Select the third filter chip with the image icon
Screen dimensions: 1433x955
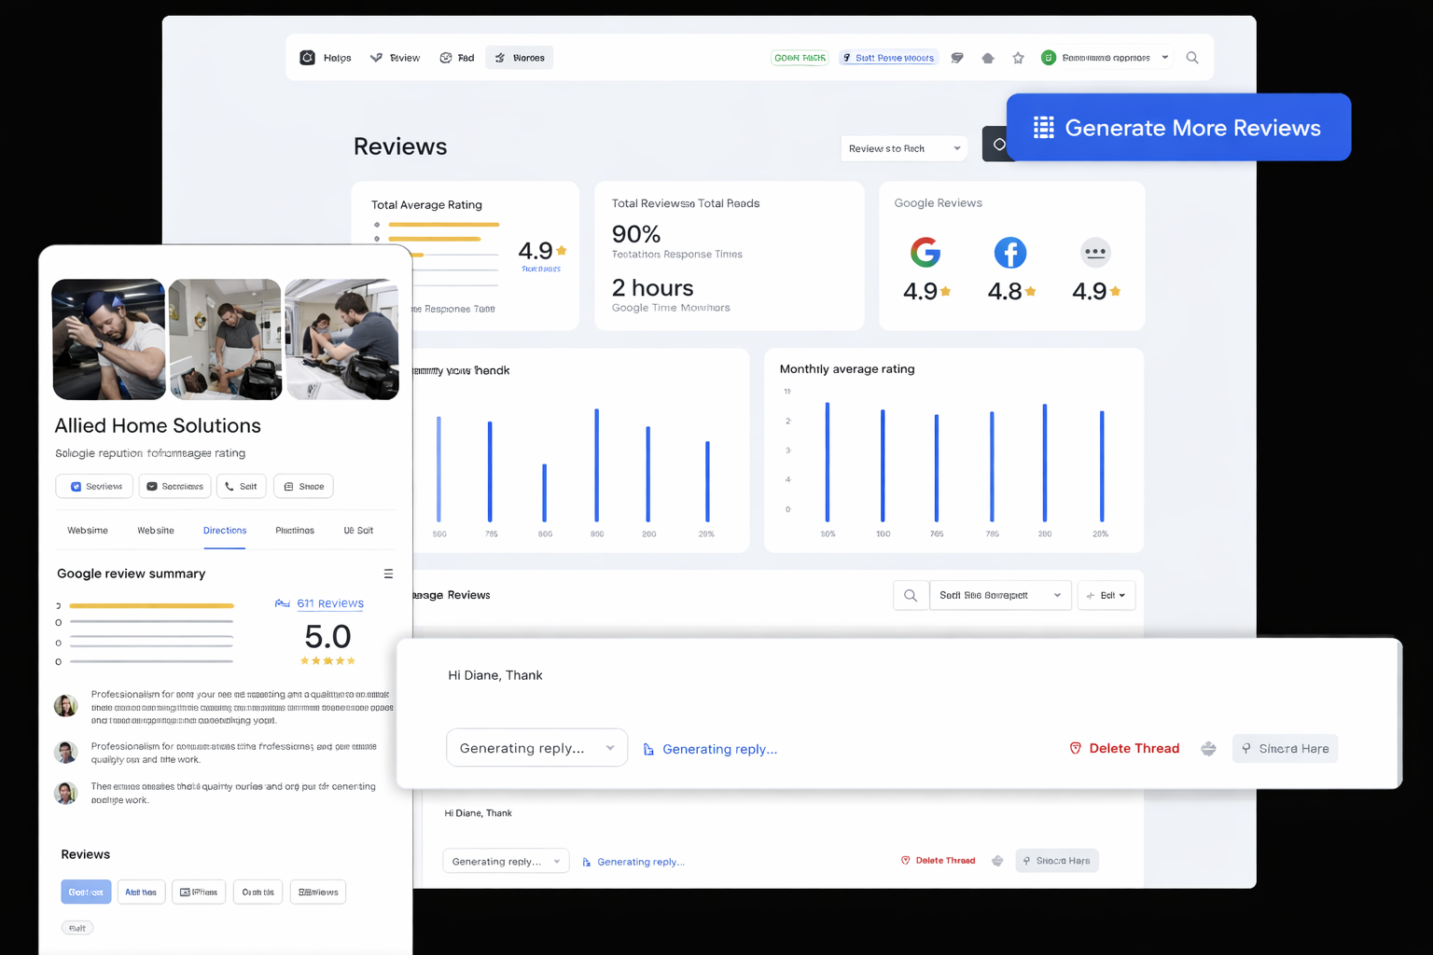click(x=199, y=893)
